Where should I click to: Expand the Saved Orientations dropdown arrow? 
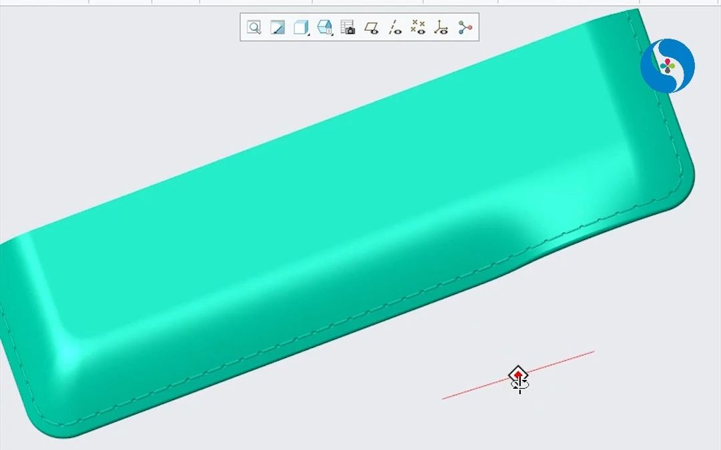pos(332,33)
